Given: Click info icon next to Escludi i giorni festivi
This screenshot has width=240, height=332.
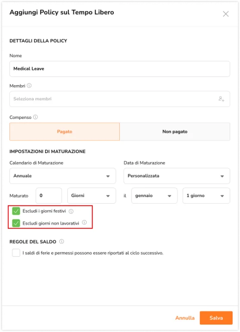Looking at the screenshot, I should (x=71, y=211).
